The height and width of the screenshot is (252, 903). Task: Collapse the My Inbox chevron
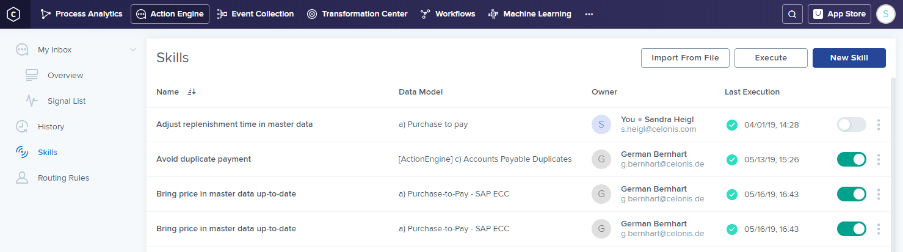coord(133,49)
